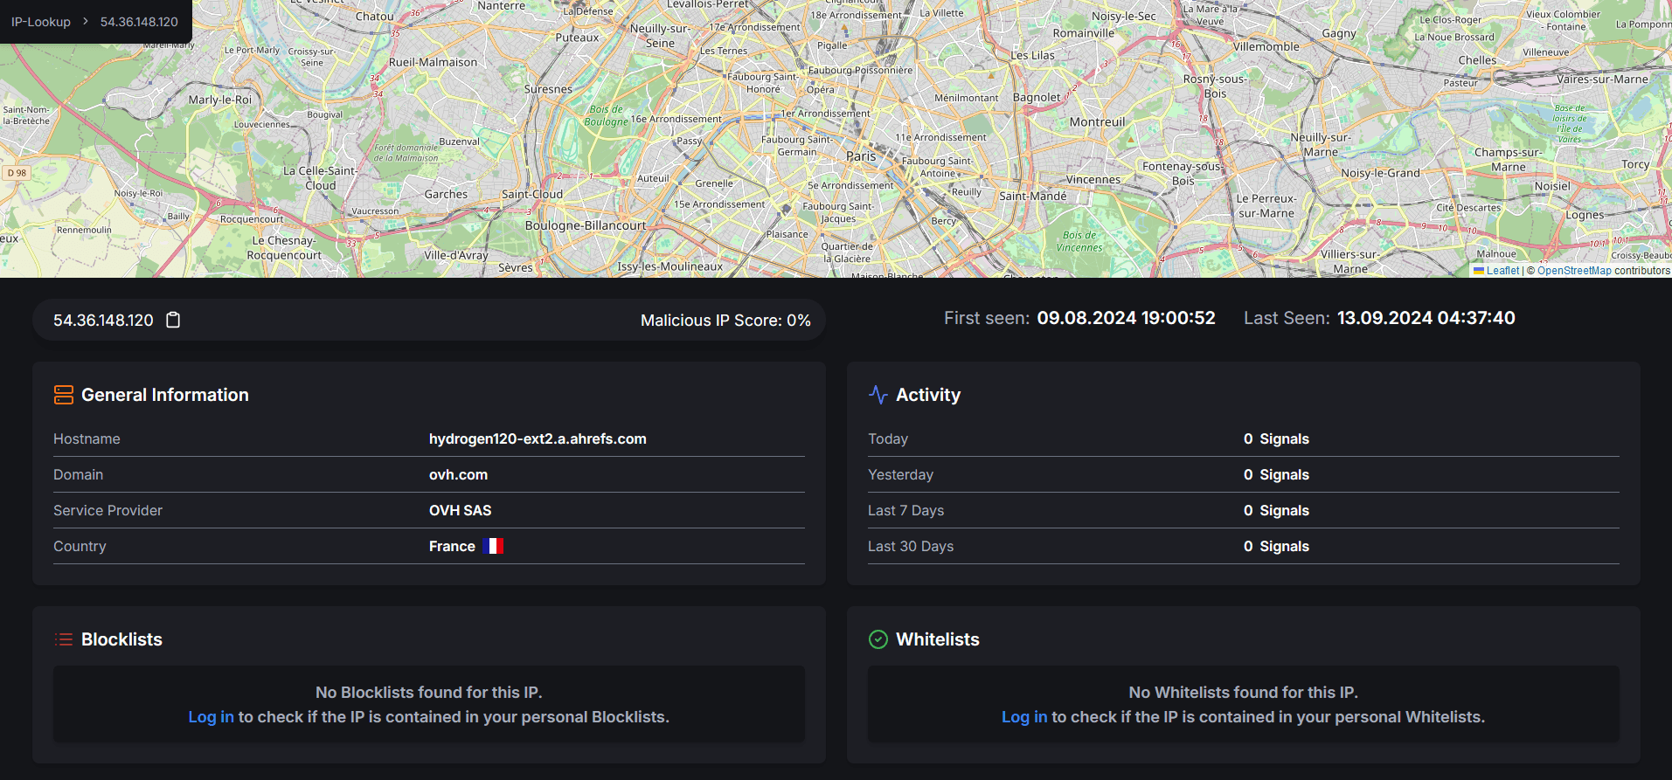This screenshot has width=1672, height=780.
Task: Click the Blocklists list icon
Action: pos(64,639)
